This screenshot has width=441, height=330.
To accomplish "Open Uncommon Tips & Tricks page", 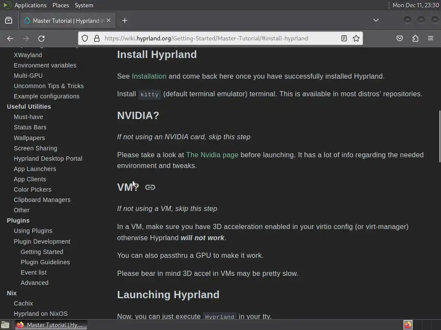I will coord(49,86).
